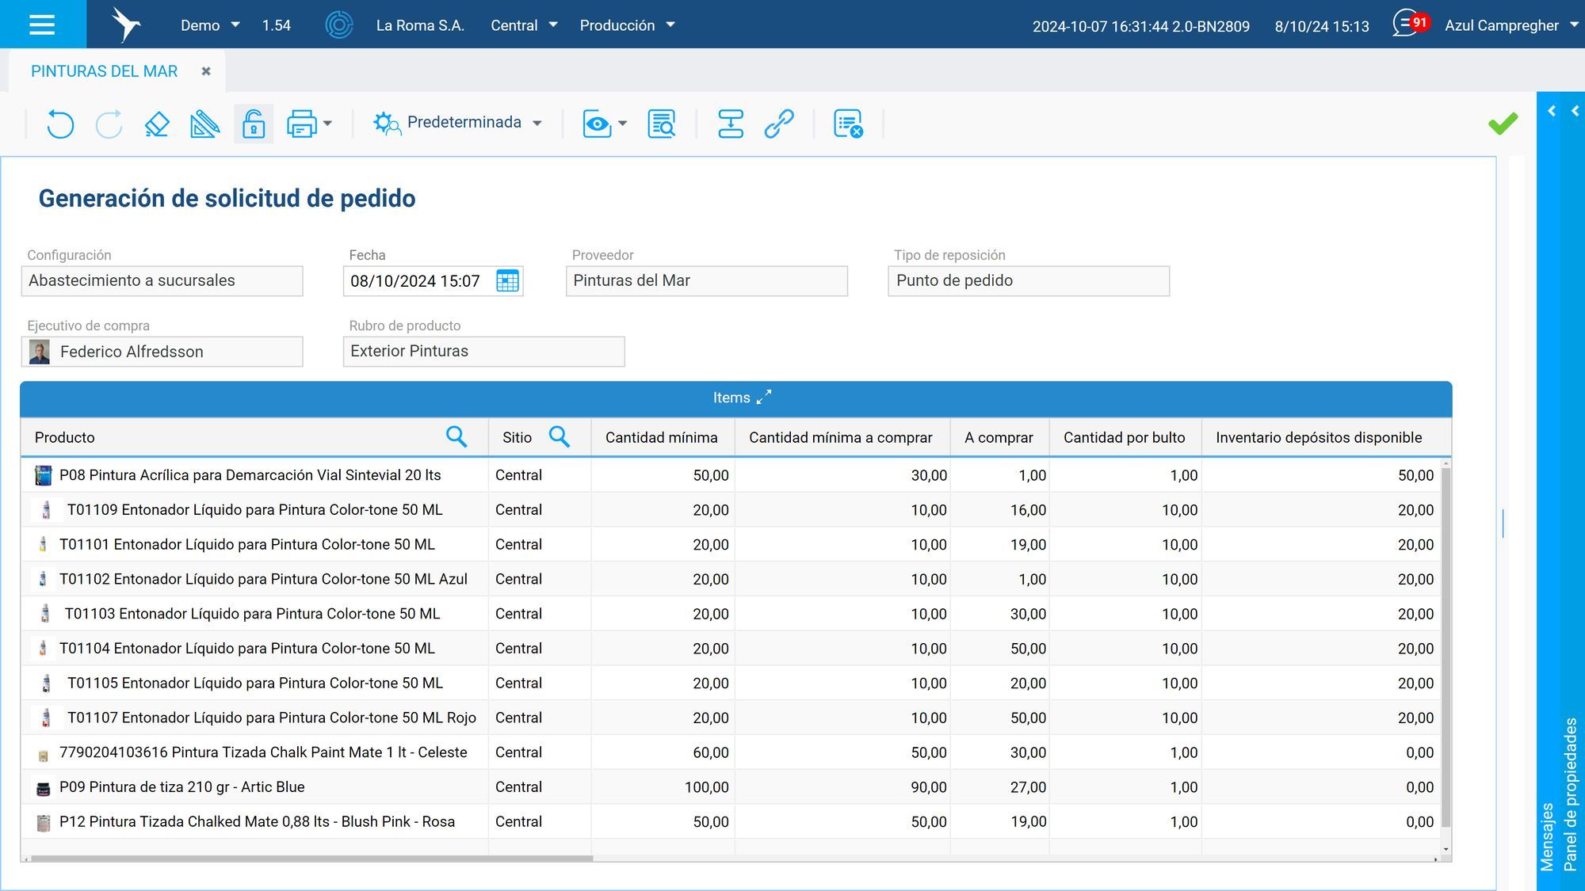The height and width of the screenshot is (891, 1585).
Task: Close the PINTURAS DEL MAR tab
Action: [x=206, y=71]
